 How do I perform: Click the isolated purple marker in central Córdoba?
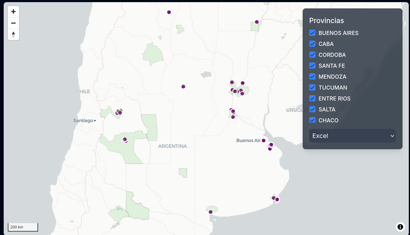(183, 86)
